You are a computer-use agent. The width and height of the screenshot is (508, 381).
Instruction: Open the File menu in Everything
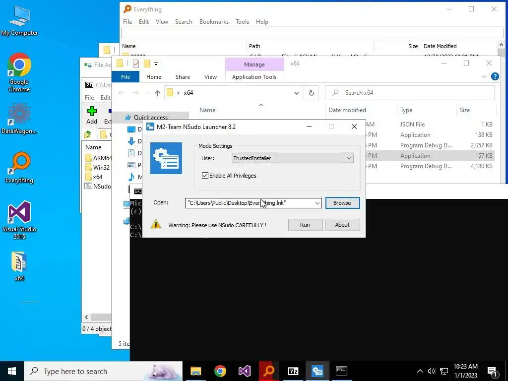pyautogui.click(x=127, y=22)
